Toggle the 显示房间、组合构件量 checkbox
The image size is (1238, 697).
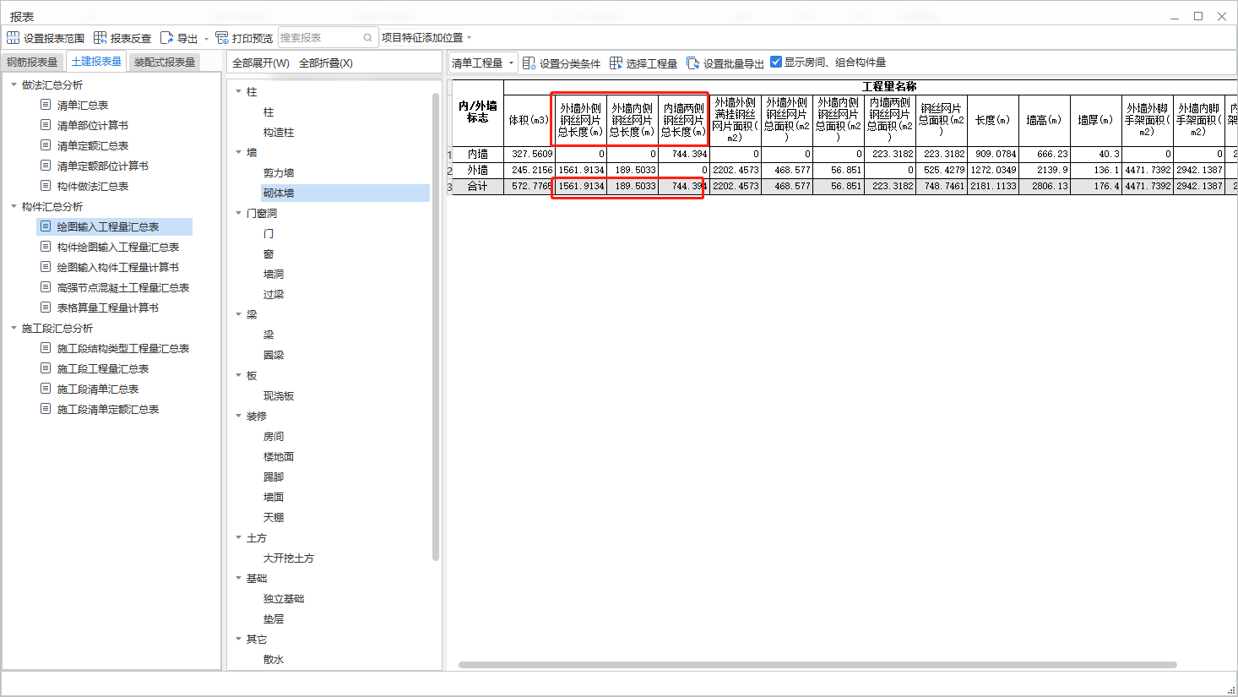(776, 62)
